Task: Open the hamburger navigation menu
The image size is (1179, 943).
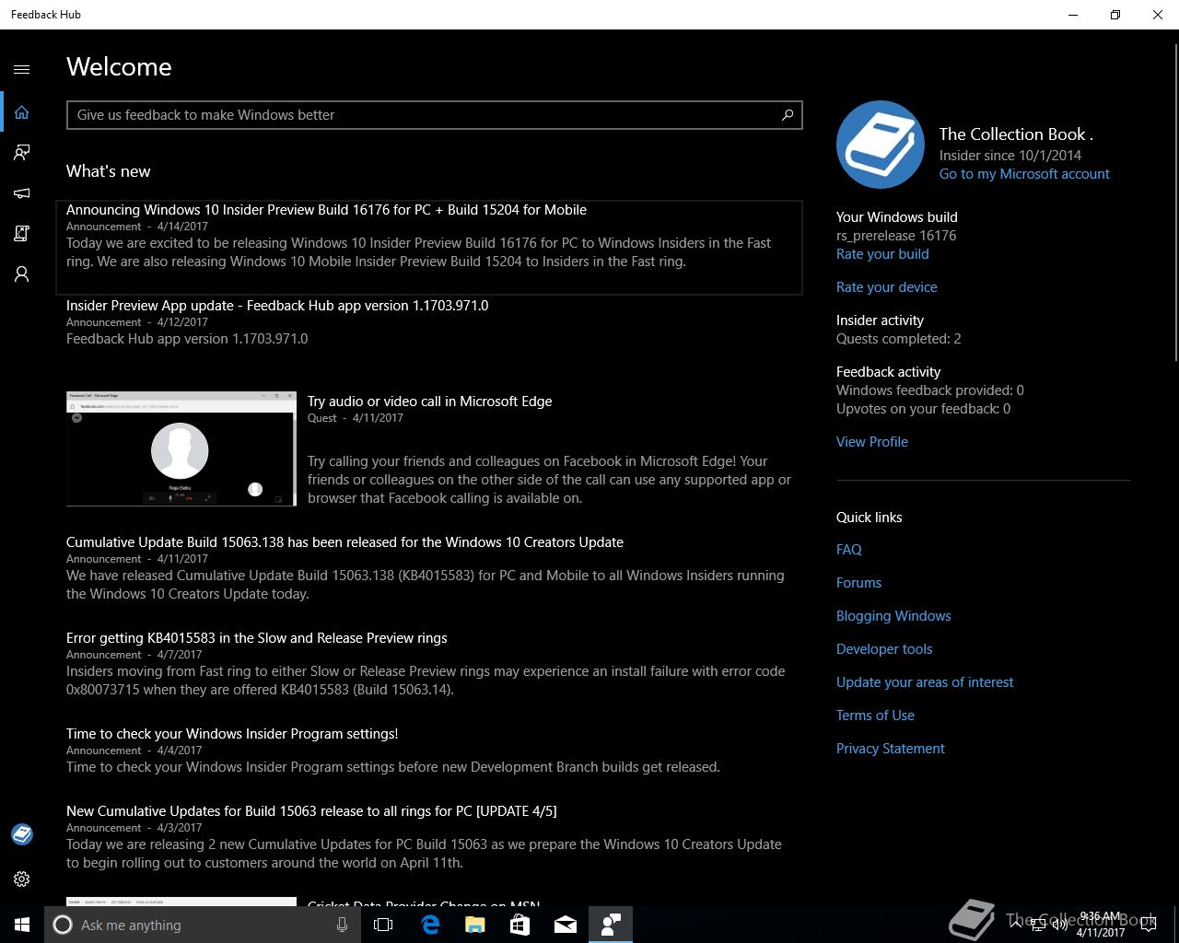Action: pos(22,69)
